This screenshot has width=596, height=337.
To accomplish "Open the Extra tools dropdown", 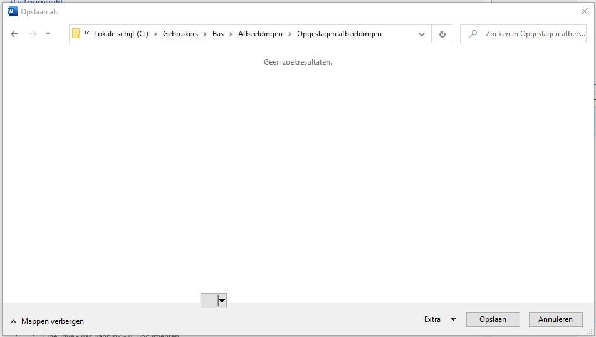I will pos(440,319).
